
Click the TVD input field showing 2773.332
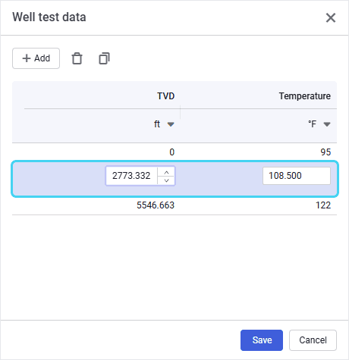click(132, 176)
